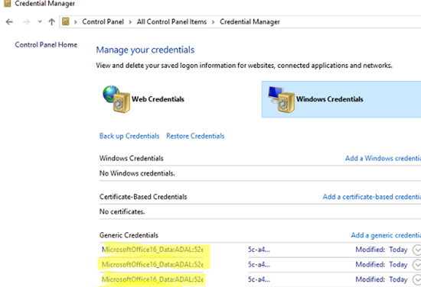Click the Web Credentials globe safe icon

coord(116,99)
